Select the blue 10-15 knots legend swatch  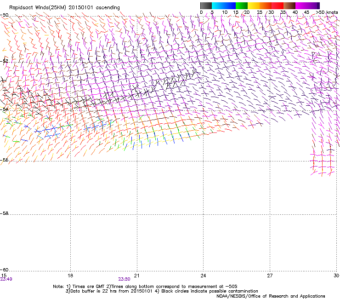(x=230, y=6)
